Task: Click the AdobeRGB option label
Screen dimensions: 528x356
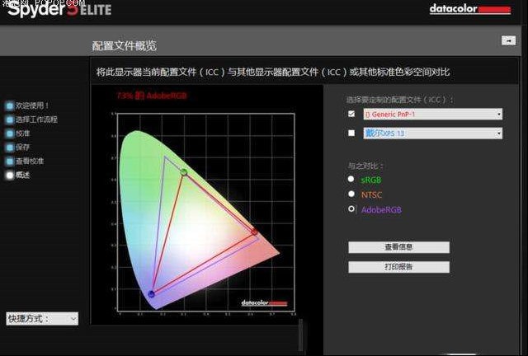Action: point(381,210)
